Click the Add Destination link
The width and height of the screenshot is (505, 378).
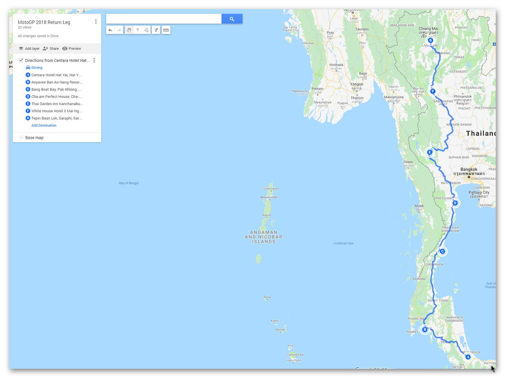coord(44,125)
